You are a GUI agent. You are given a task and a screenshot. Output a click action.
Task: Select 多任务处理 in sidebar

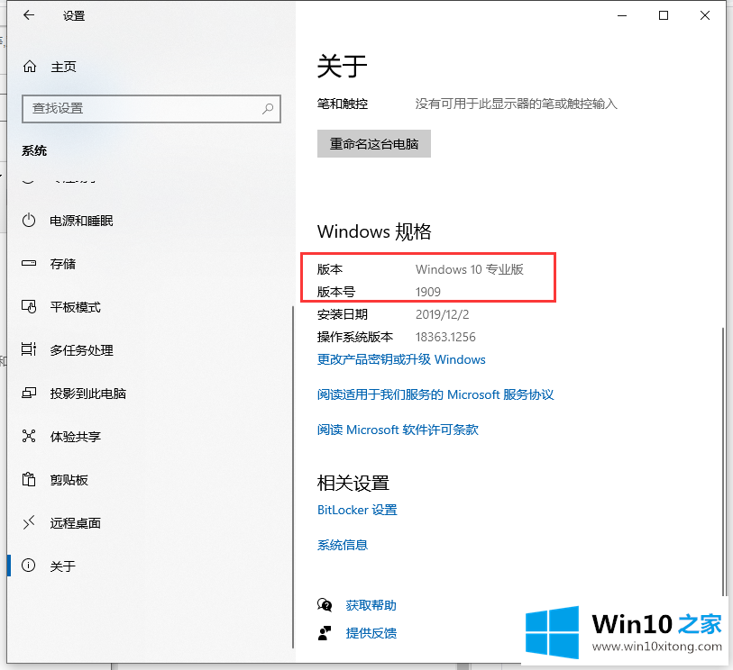click(81, 350)
